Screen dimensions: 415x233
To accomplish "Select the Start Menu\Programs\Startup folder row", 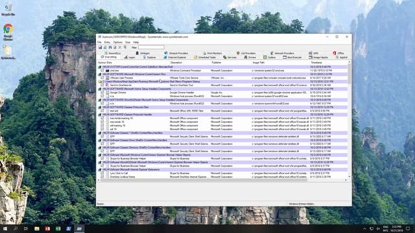I will (x=222, y=82).
